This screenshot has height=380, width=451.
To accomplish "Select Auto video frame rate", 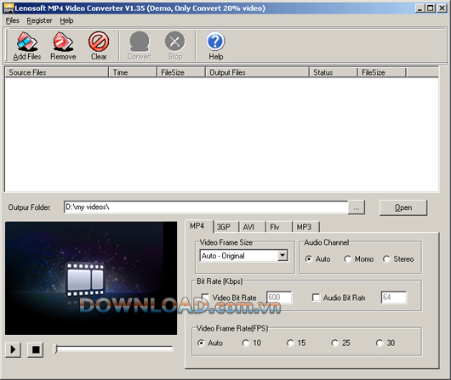I will (x=201, y=343).
